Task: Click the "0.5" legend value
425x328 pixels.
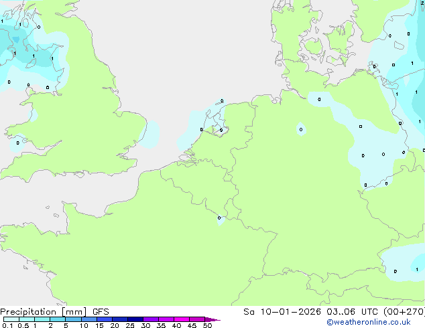Action: click(23, 325)
